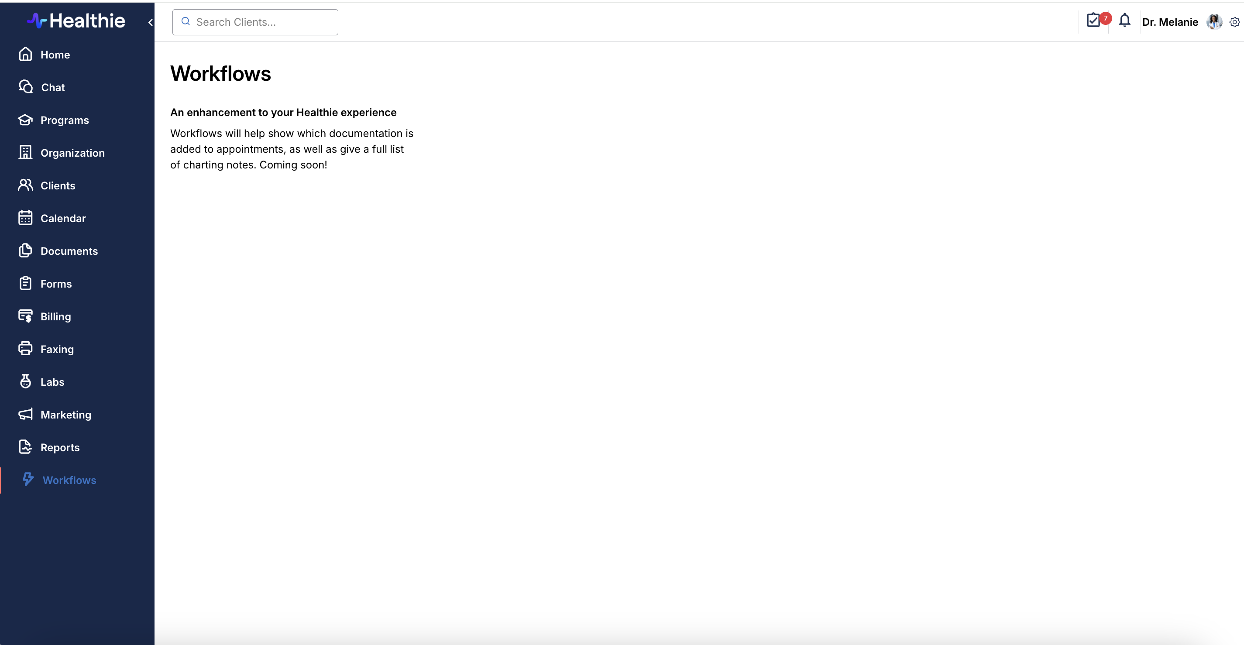The height and width of the screenshot is (645, 1244).
Task: Open notifications bell icon
Action: [1125, 21]
